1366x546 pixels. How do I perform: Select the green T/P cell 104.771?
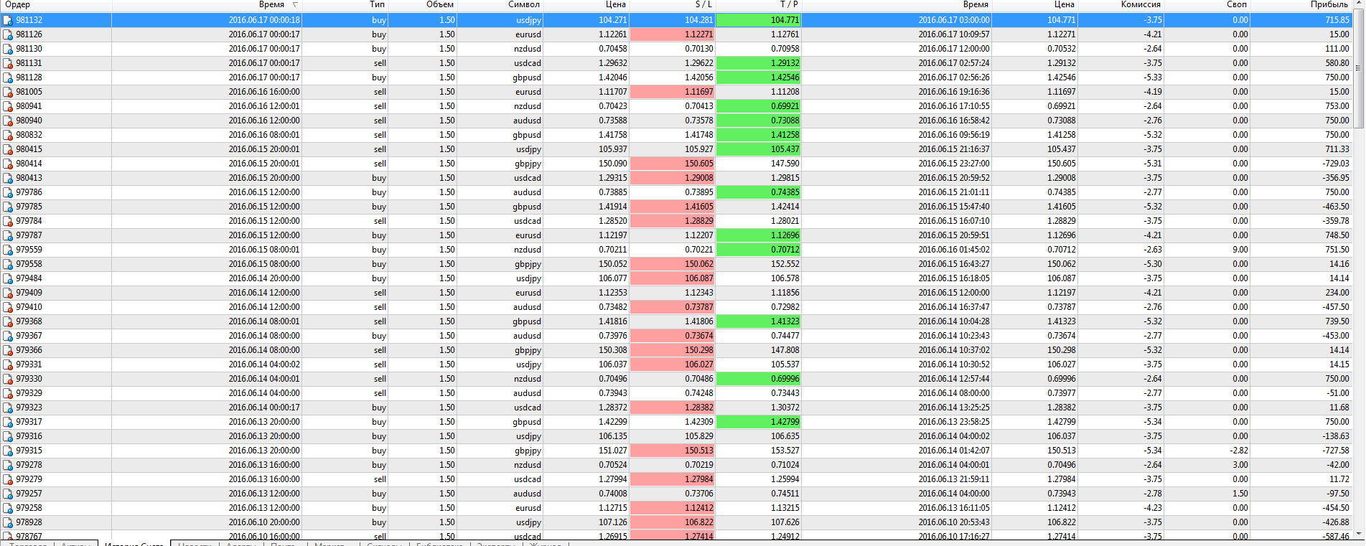tap(758, 20)
